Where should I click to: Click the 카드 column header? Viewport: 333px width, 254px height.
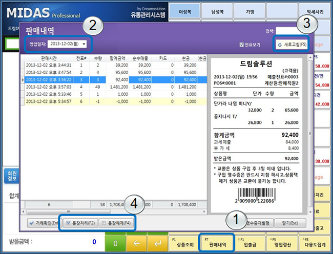point(163,58)
